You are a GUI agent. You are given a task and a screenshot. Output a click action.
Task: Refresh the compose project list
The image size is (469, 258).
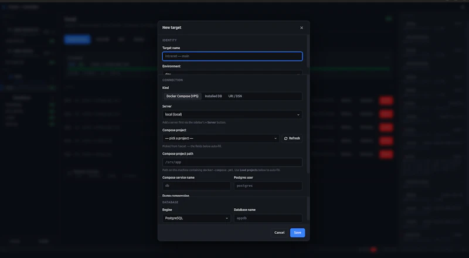click(292, 138)
